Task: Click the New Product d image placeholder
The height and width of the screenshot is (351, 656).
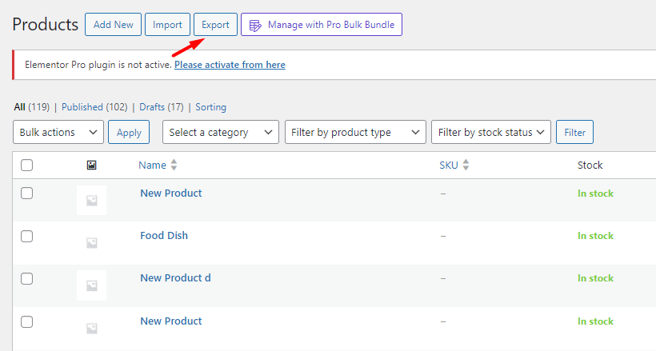Action: pos(92,285)
